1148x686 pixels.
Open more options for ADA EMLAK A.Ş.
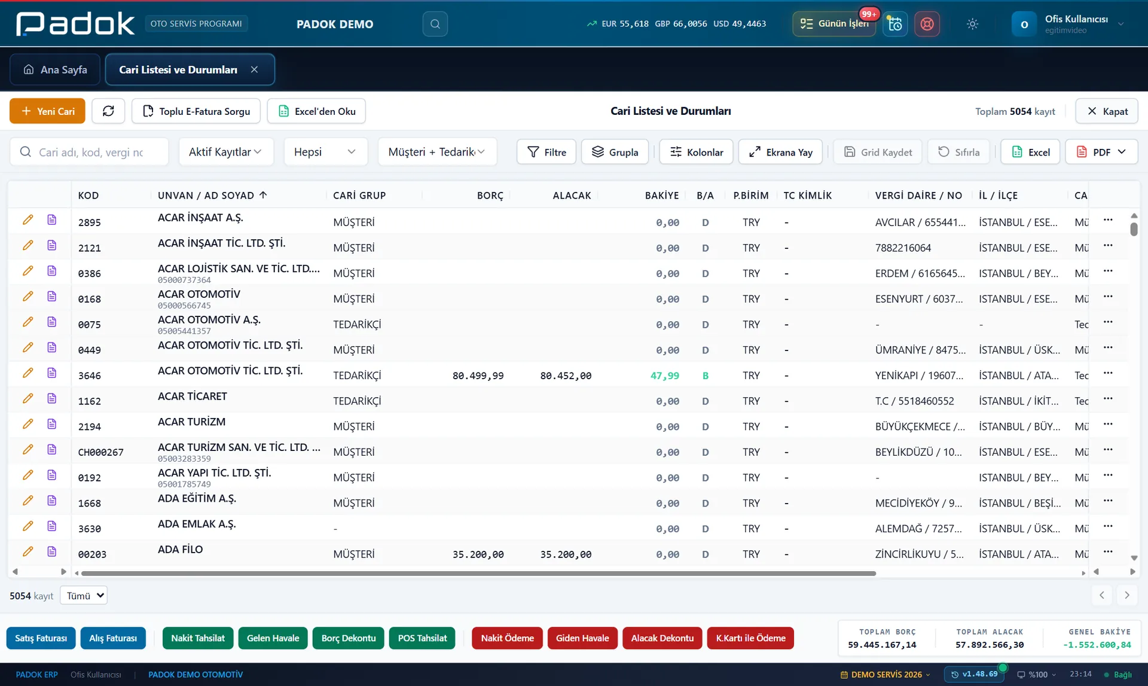coord(1108,526)
